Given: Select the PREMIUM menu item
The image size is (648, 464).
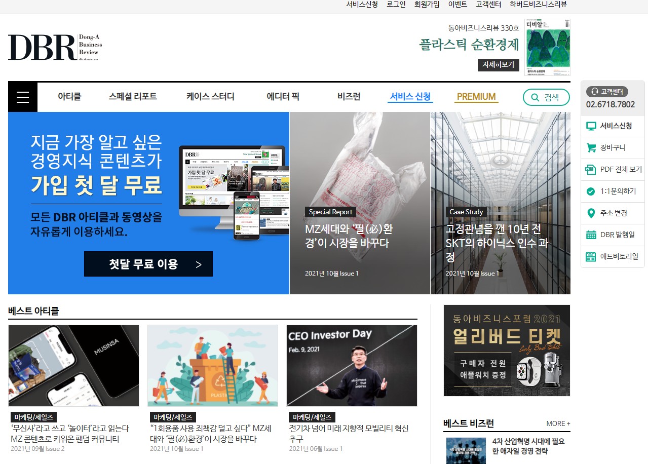Looking at the screenshot, I should (476, 97).
